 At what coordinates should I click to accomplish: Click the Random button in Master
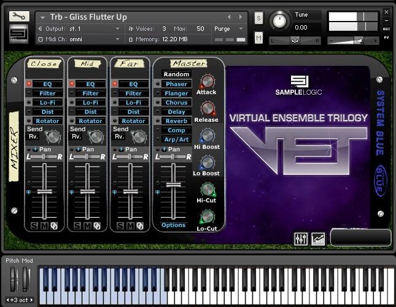click(x=176, y=74)
